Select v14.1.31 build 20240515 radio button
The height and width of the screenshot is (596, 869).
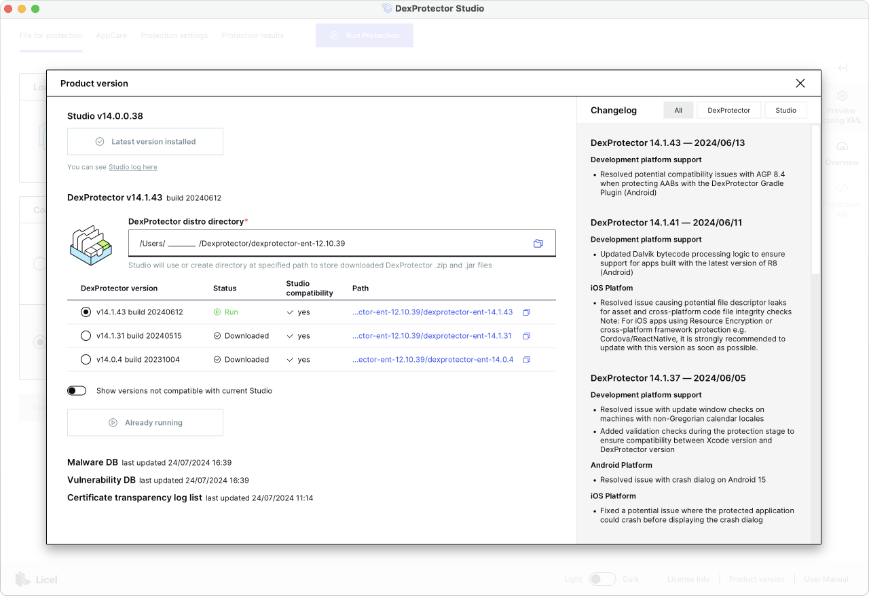[x=86, y=336]
